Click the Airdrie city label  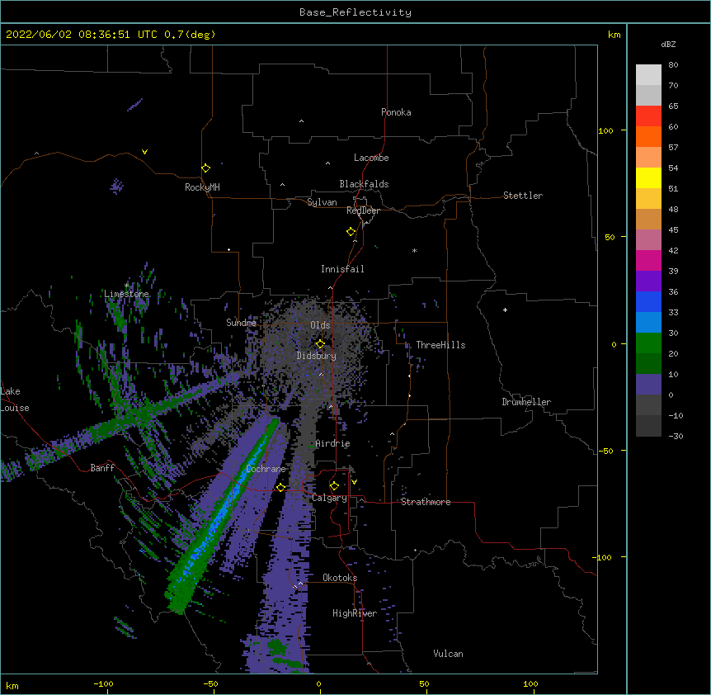point(333,443)
